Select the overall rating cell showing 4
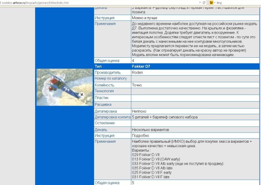This screenshot has height=185, width=261. tap(133, 60)
